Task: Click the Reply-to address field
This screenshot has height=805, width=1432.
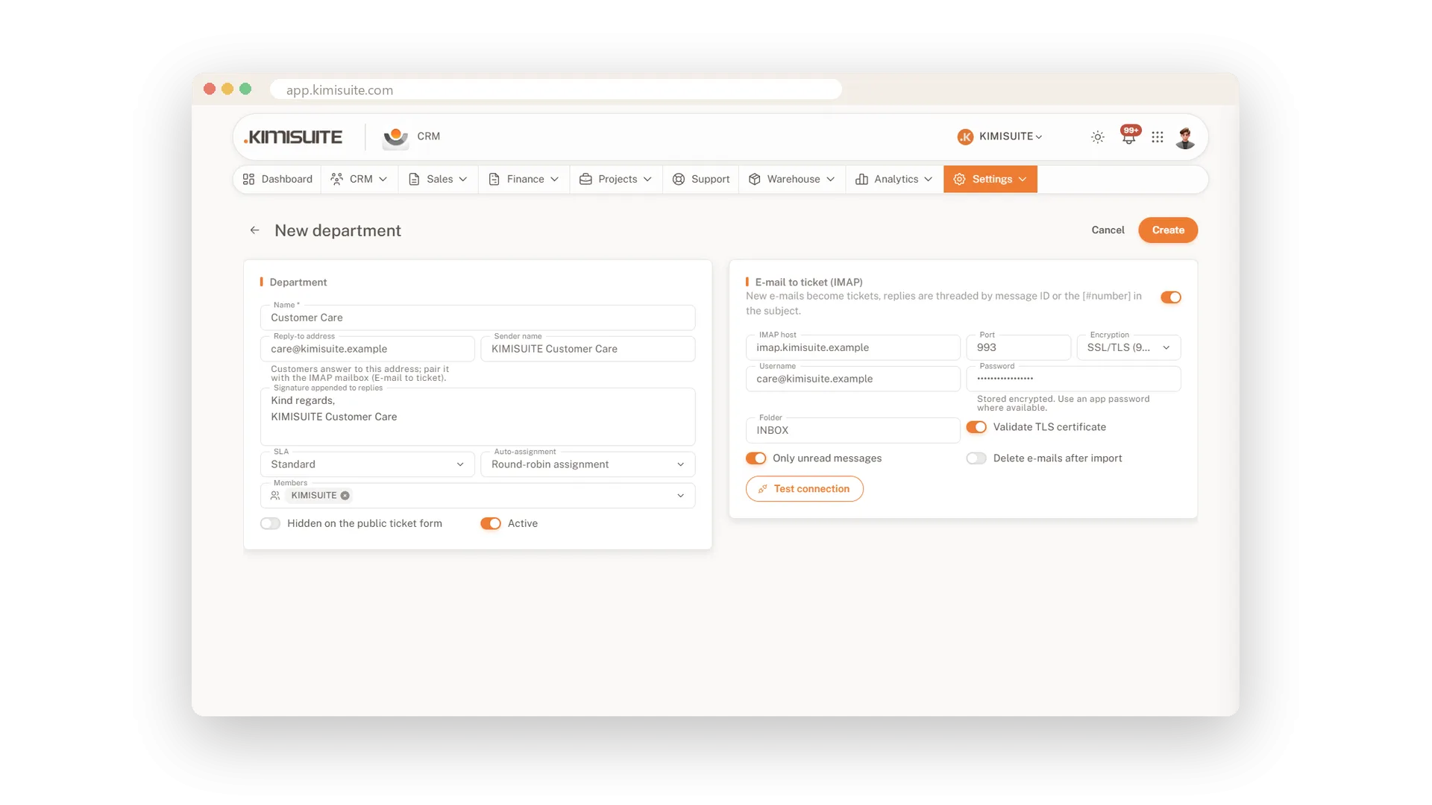Action: tap(367, 349)
